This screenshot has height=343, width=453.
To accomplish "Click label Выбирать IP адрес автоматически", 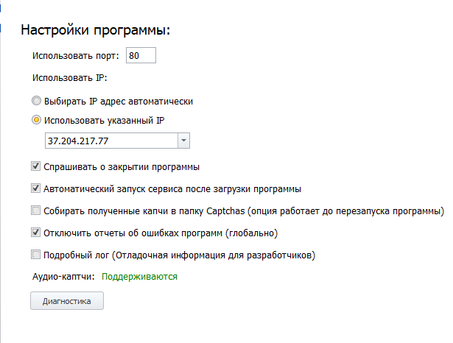I will [119, 102].
